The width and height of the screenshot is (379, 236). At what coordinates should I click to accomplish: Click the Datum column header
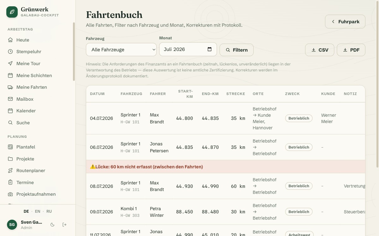coord(97,94)
